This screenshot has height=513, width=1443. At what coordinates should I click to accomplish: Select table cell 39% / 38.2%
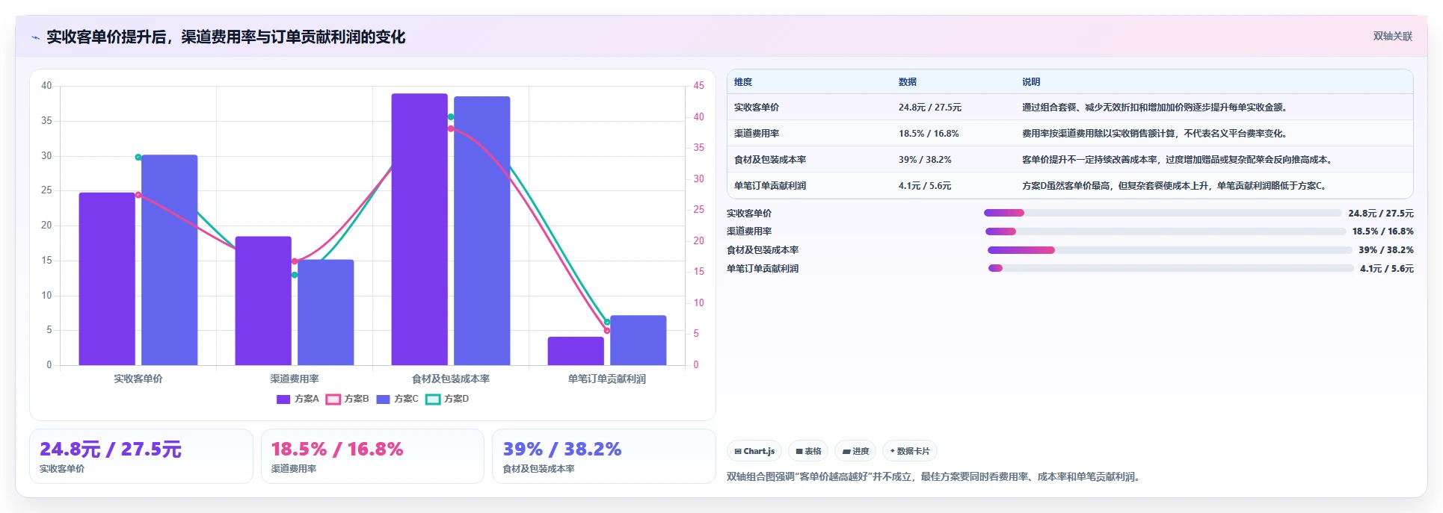925,160
